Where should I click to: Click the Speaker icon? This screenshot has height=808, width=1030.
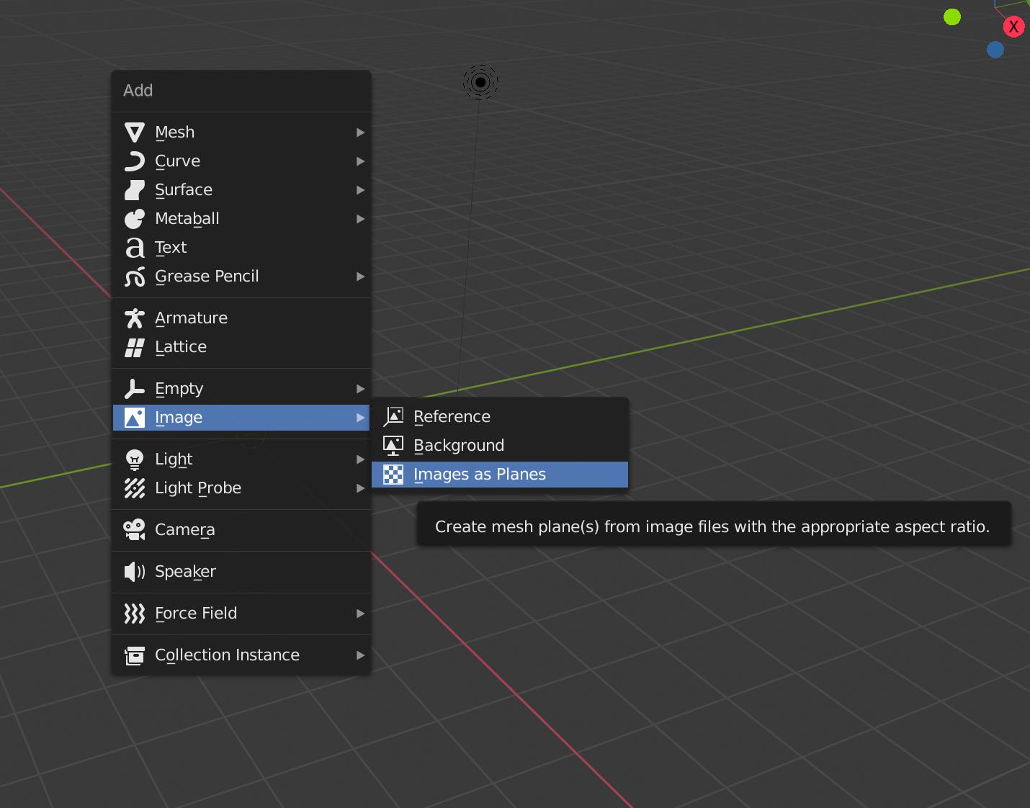(135, 571)
